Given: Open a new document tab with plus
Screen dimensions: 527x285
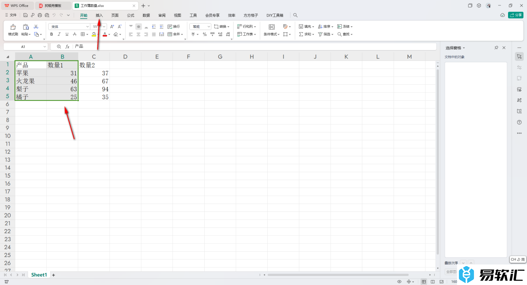Looking at the screenshot, I should [143, 6].
